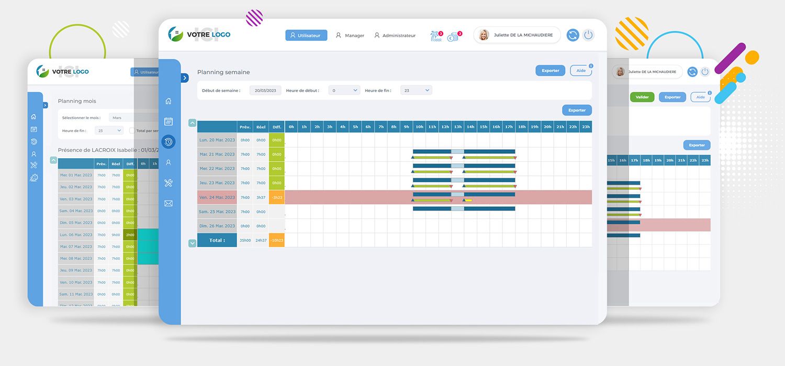Collapse weekly table with up chevron
The width and height of the screenshot is (785, 366).
(192, 123)
